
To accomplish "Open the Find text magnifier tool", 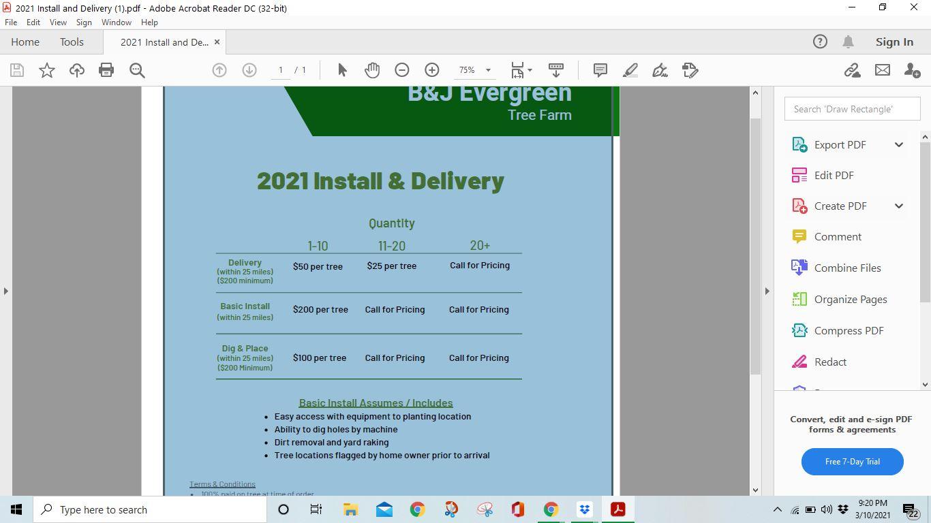I will pos(137,70).
